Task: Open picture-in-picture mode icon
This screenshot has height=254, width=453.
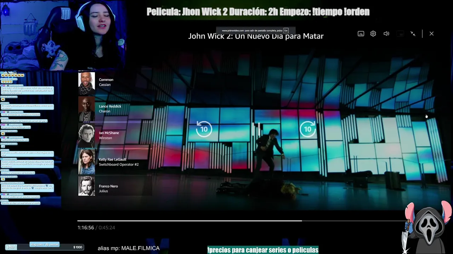Action: (x=400, y=34)
